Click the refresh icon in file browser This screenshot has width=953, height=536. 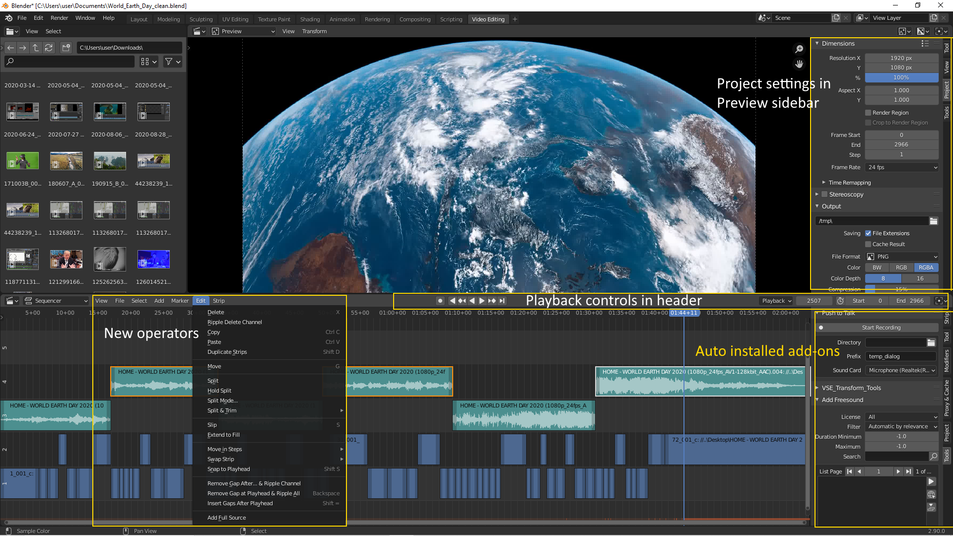[49, 48]
